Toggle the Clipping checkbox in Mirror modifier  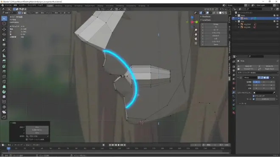pos(254,96)
